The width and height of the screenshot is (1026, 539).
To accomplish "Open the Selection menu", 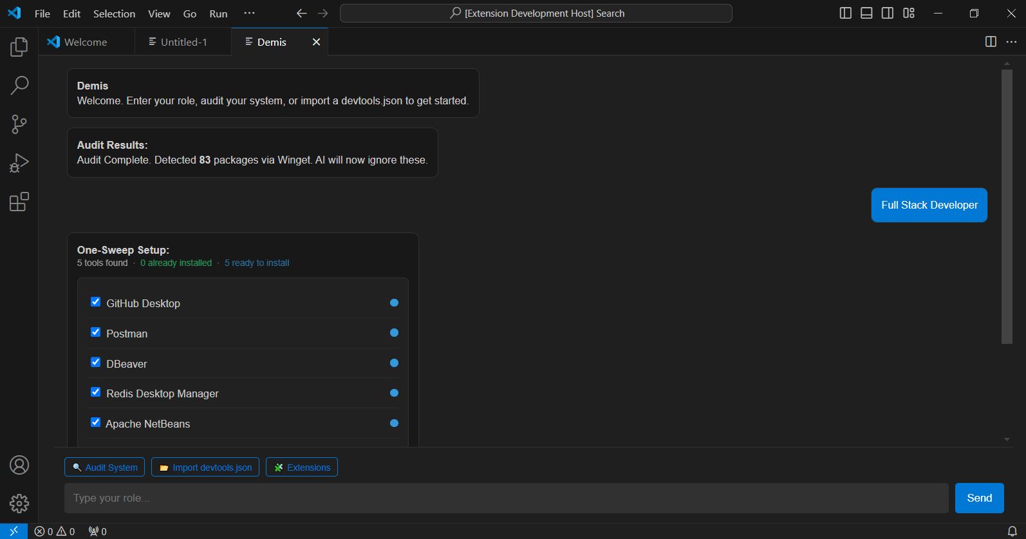I will click(x=114, y=14).
